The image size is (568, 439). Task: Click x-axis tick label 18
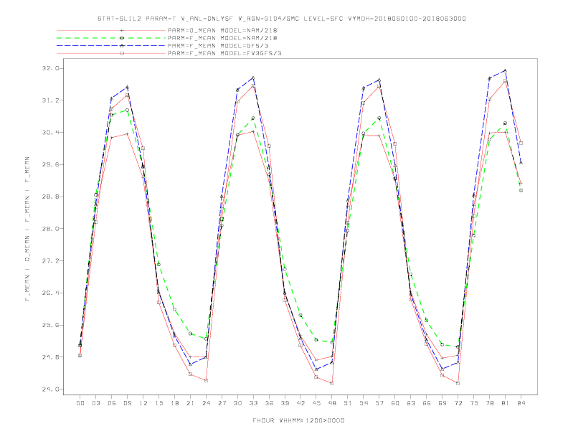click(x=174, y=403)
